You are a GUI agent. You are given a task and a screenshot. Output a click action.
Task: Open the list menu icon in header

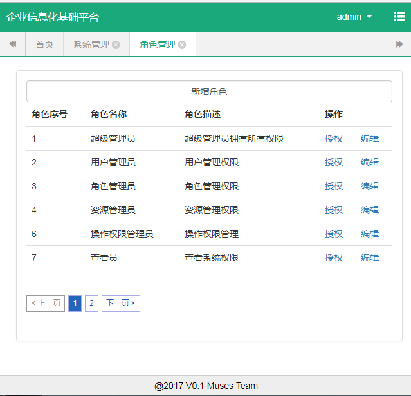coord(399,17)
